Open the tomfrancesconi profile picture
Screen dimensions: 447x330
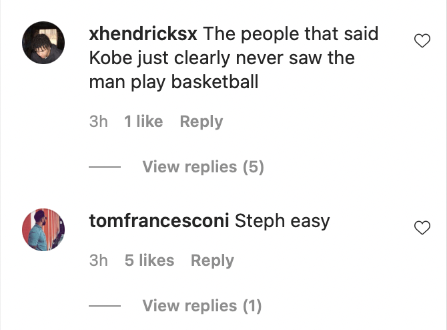(x=44, y=229)
